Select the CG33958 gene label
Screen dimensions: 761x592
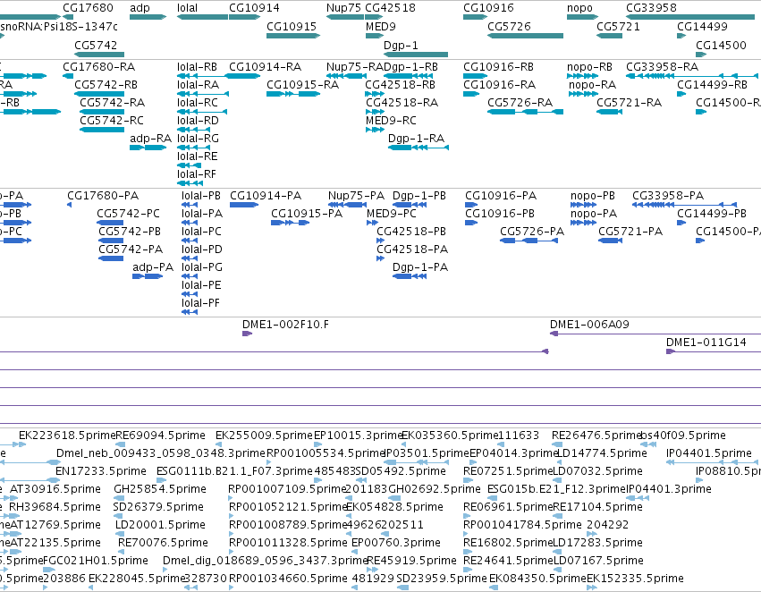[x=651, y=8]
